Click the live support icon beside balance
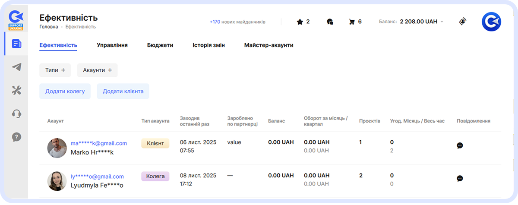This screenshot has height=205, width=518. pyautogui.click(x=463, y=21)
